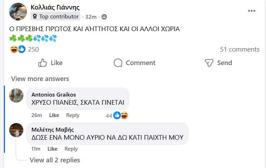Reply to Antonios Graikos' comment
Screen dimensions: 266x168
73,115
